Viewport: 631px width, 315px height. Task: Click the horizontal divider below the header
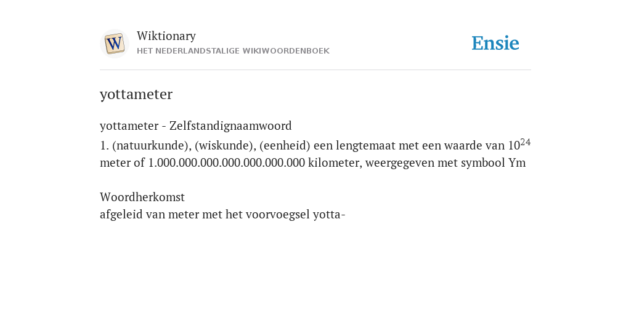point(315,70)
